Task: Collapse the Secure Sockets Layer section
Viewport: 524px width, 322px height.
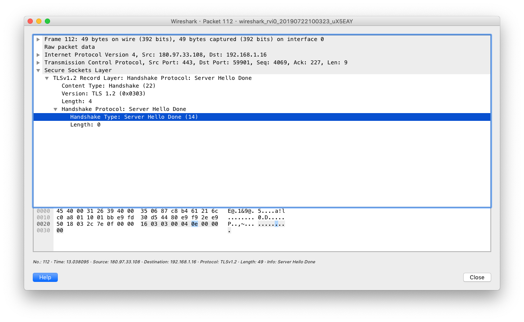Action: 38,70
